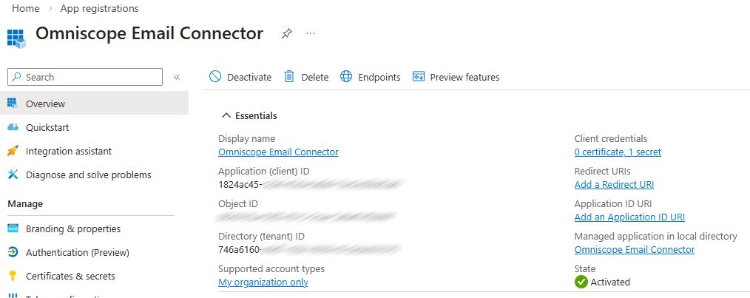Open Omniscope Email Connector display name link
The width and height of the screenshot is (750, 298).
click(x=278, y=152)
